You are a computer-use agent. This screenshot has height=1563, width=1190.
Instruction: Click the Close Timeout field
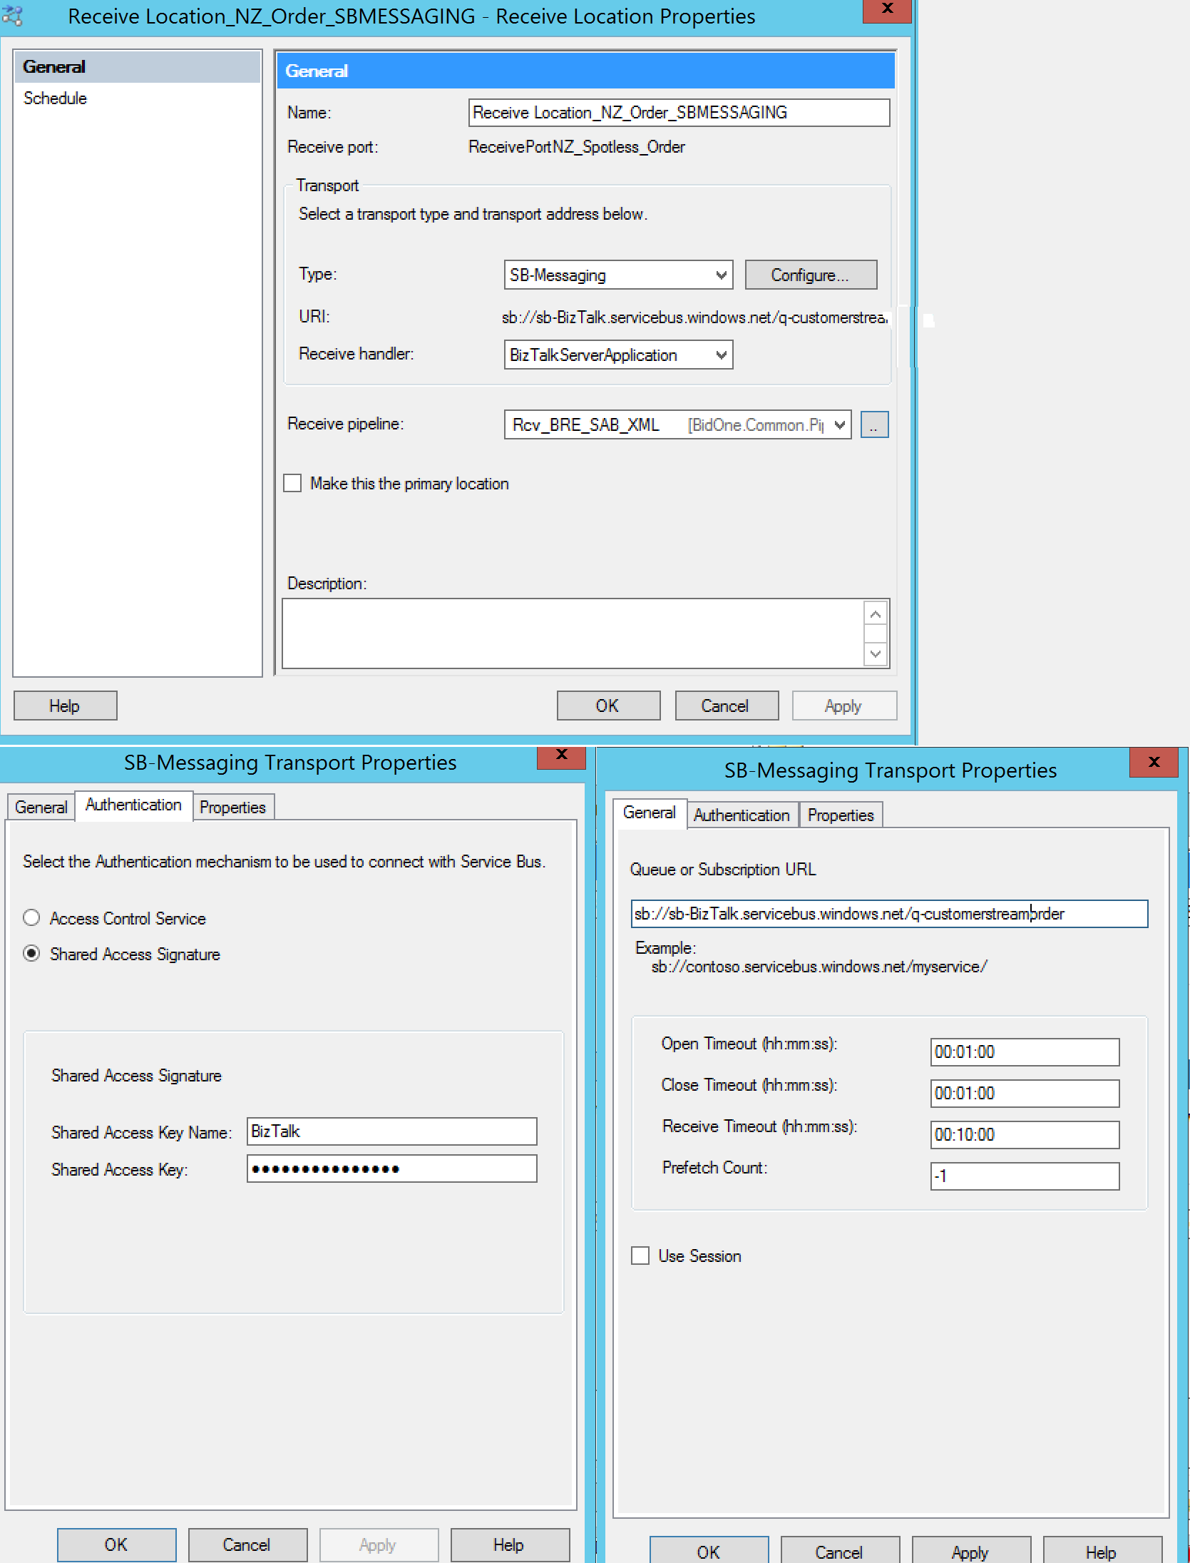coord(1025,1094)
